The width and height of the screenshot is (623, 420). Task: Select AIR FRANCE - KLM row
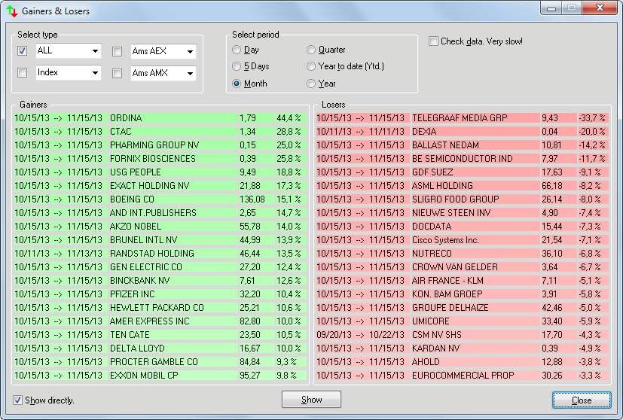tap(463, 280)
